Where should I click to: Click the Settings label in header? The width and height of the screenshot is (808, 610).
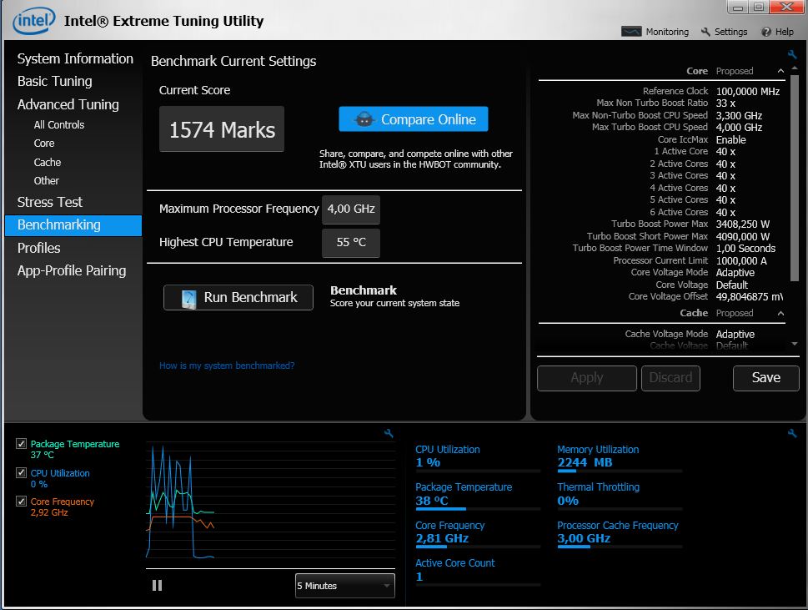[730, 32]
